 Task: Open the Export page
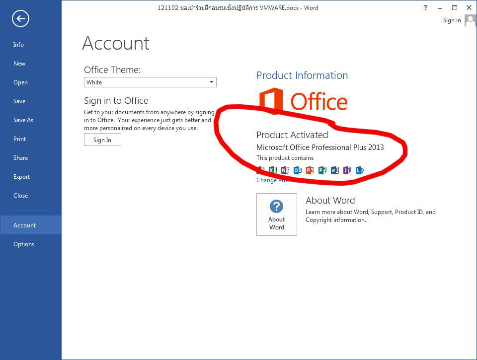(x=21, y=177)
